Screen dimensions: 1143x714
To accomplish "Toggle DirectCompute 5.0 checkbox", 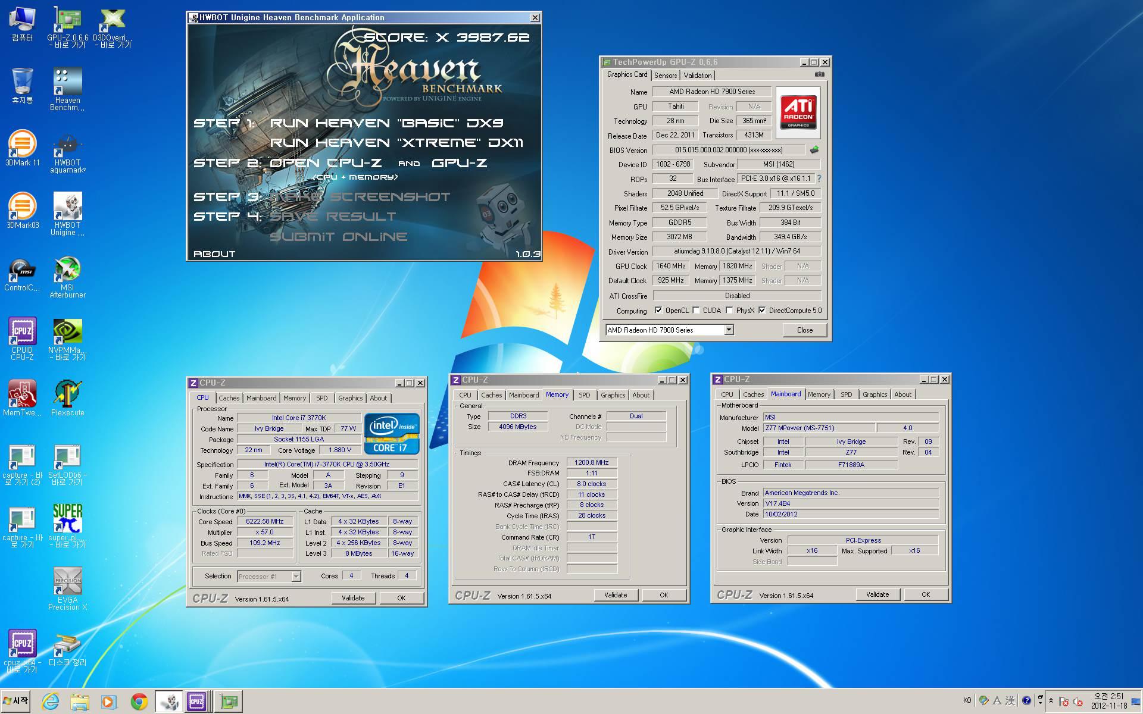I will coord(762,311).
